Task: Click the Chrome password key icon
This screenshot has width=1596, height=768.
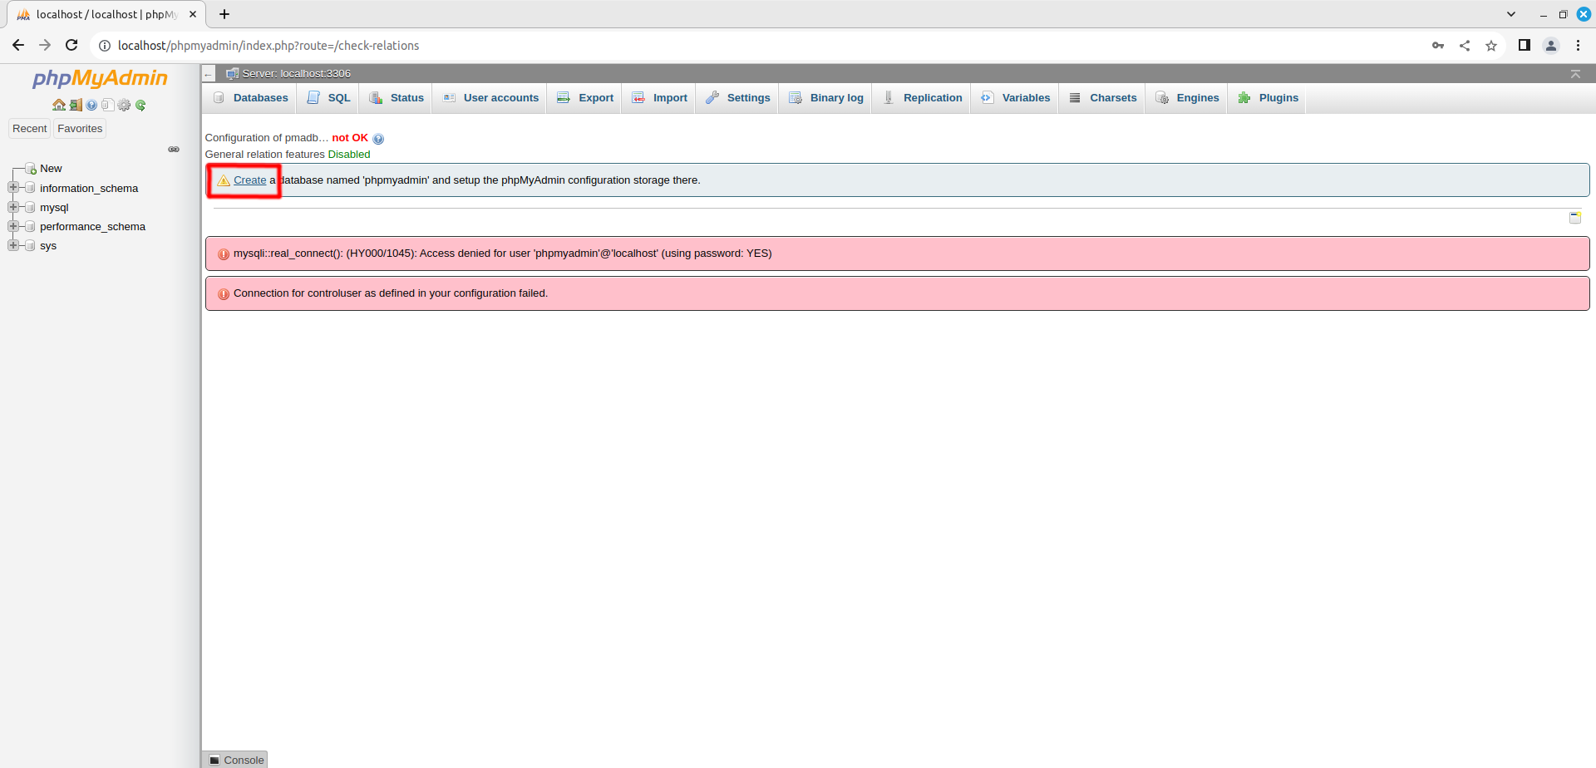Action: [1438, 46]
